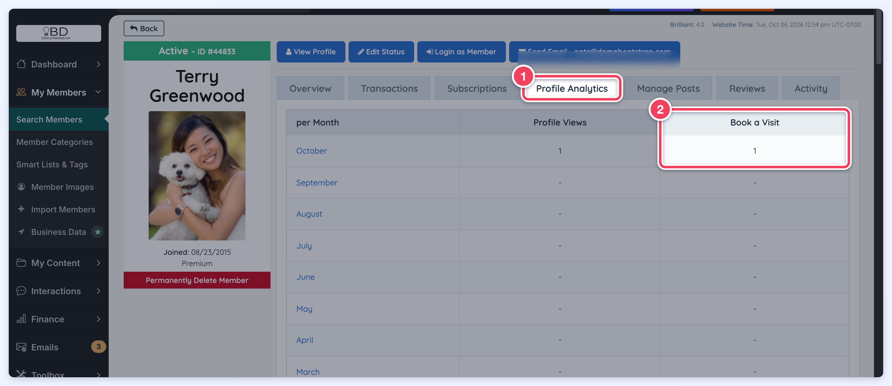The height and width of the screenshot is (386, 892).
Task: Open the July analytics link
Action: pyautogui.click(x=304, y=246)
